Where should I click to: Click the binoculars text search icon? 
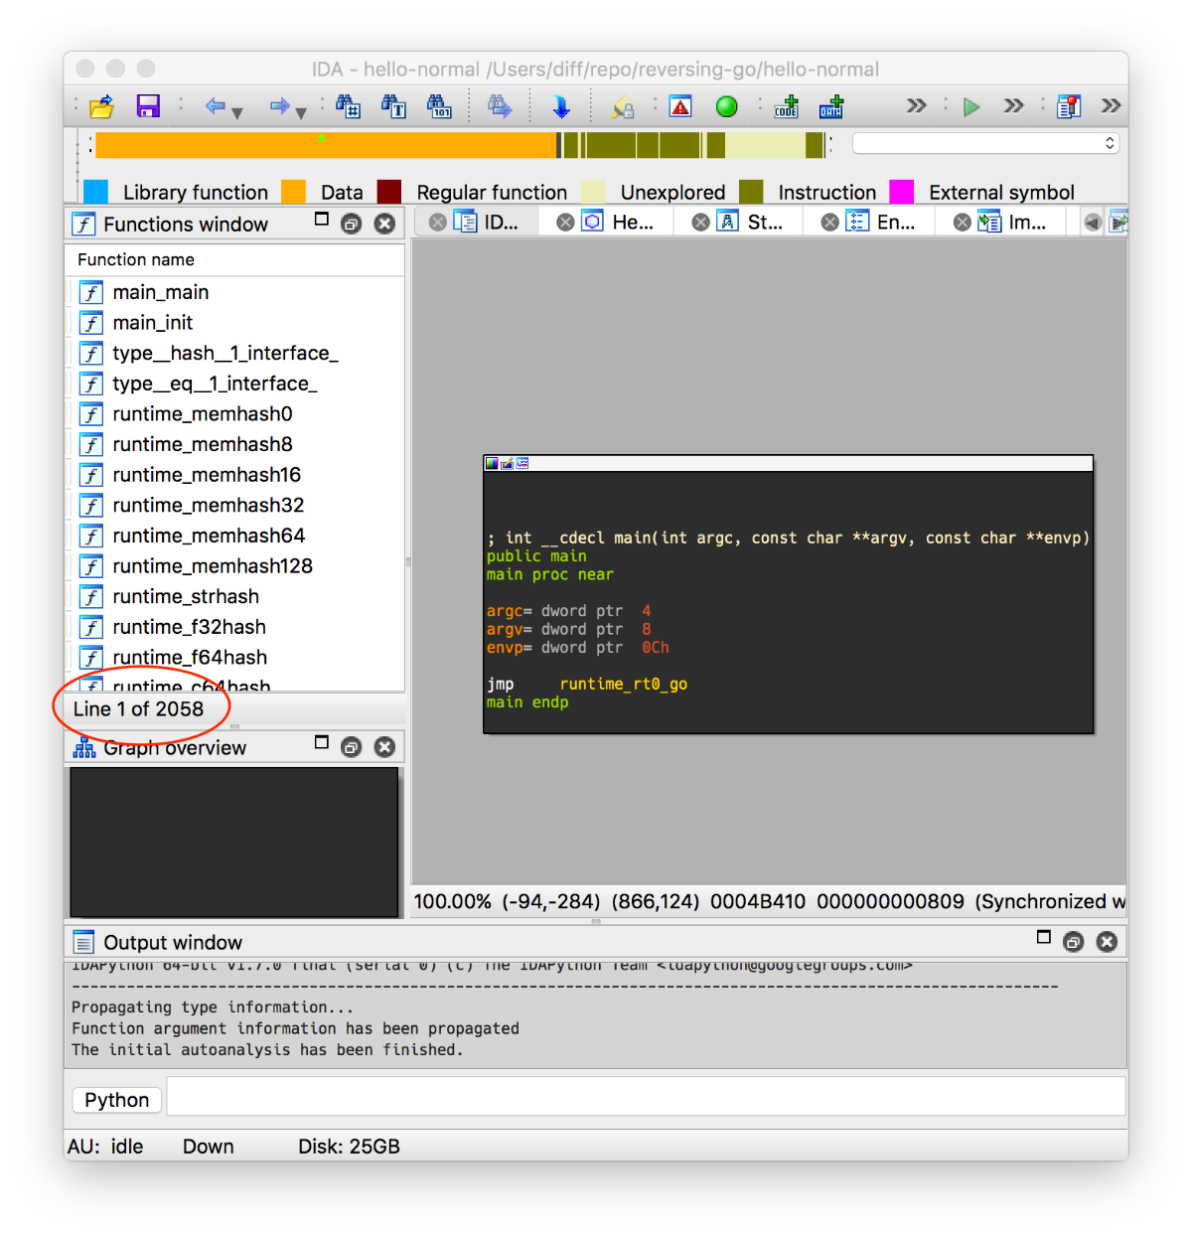click(x=393, y=106)
